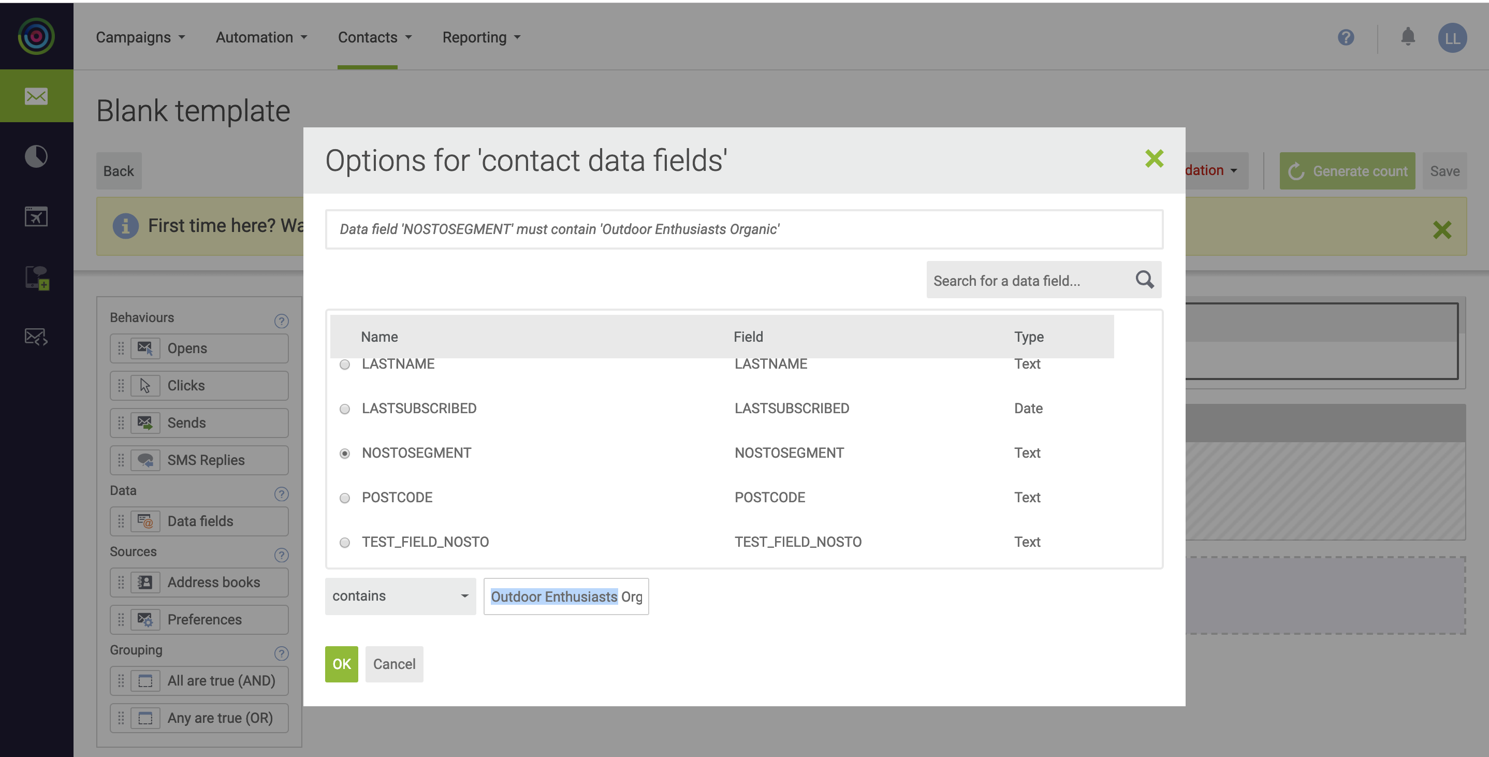Image resolution: width=1489 pixels, height=757 pixels.
Task: Open the SMS mobile sidebar icon
Action: pos(36,278)
